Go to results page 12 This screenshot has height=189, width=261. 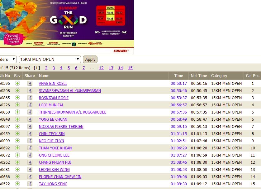click(x=101, y=68)
